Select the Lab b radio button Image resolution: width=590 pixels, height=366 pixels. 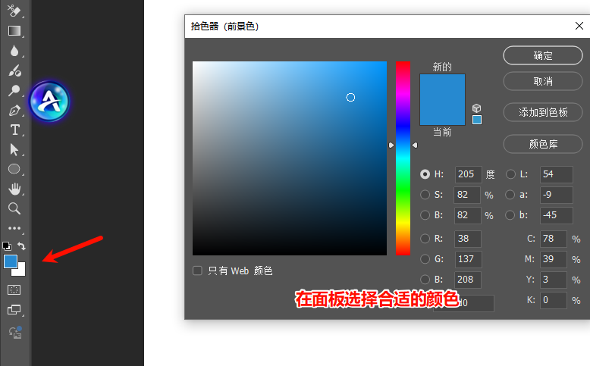510,214
